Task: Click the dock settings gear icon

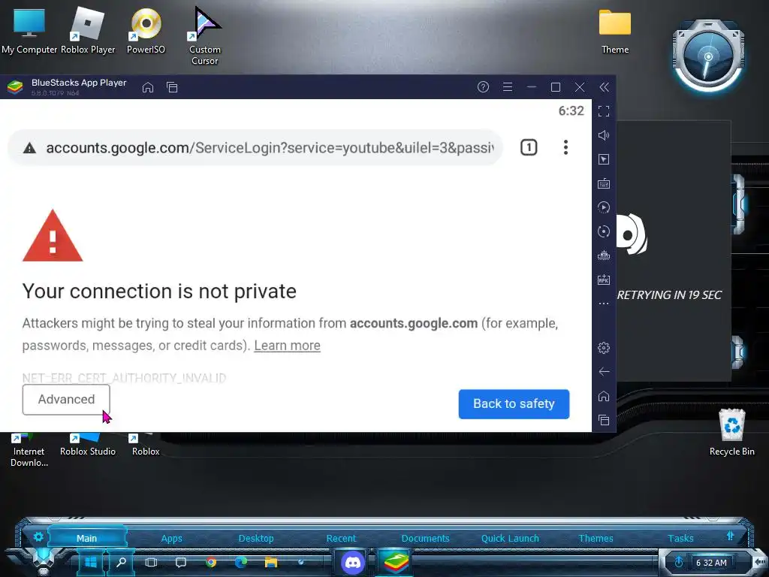Action: coord(38,536)
